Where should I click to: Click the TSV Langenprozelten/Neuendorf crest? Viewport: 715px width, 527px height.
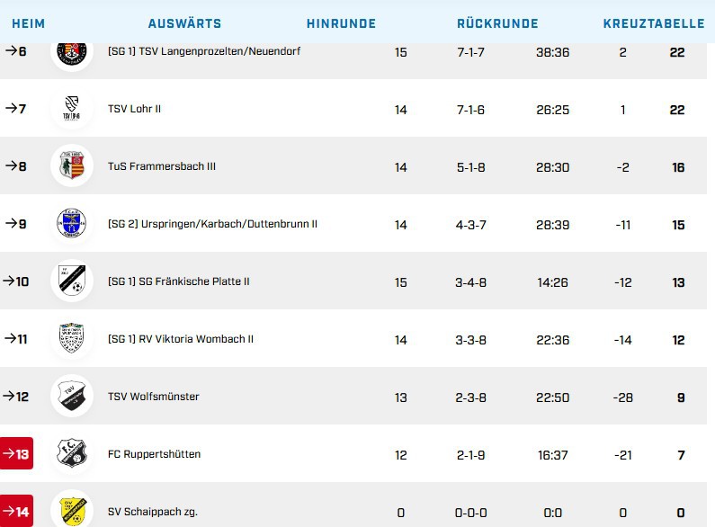click(72, 52)
